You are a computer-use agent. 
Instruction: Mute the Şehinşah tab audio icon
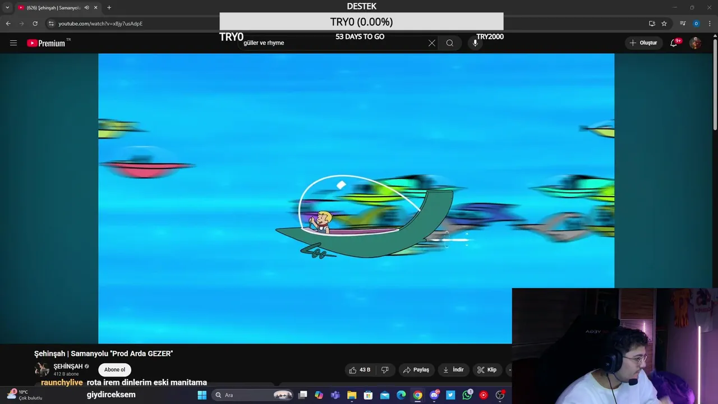tap(86, 7)
